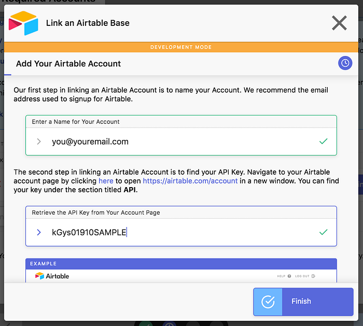Open the 'here' link to the account page
This screenshot has height=326, width=363.
click(106, 181)
